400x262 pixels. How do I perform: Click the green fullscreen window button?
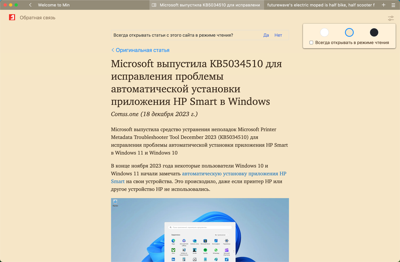(16, 5)
